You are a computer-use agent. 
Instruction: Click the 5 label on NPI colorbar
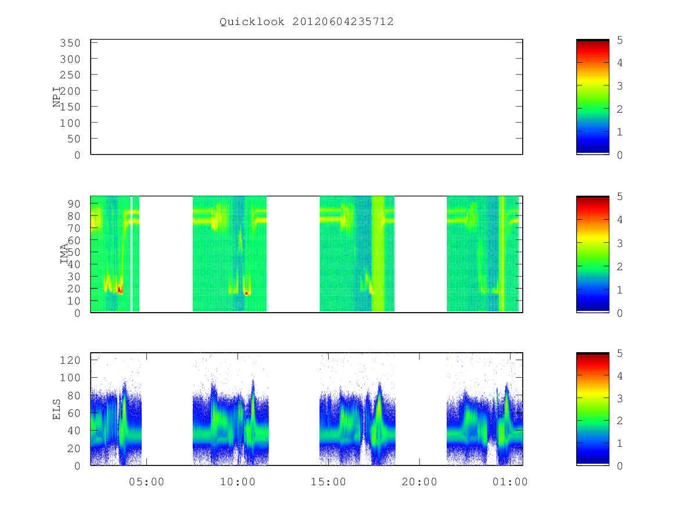pos(620,40)
